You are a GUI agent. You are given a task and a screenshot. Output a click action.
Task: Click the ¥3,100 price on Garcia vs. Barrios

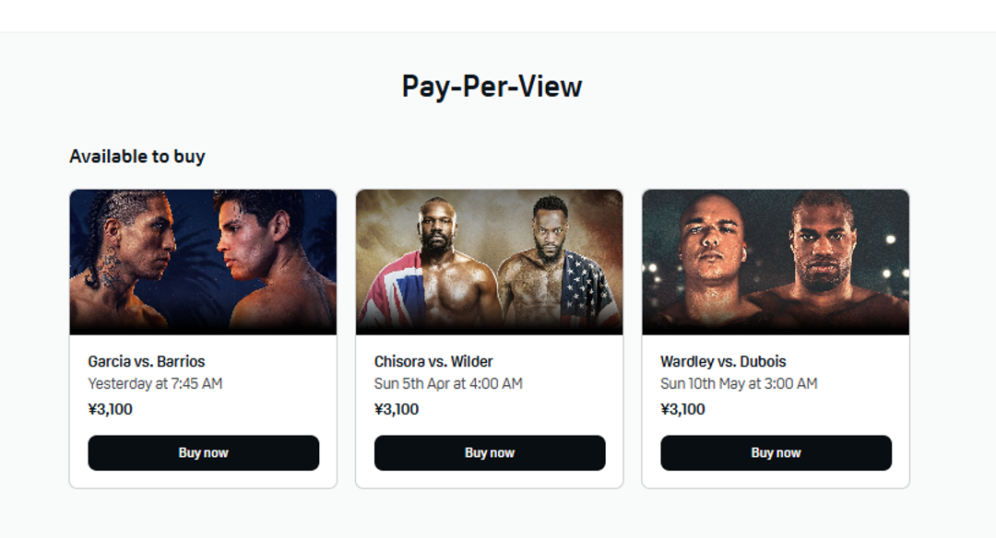coord(111,409)
